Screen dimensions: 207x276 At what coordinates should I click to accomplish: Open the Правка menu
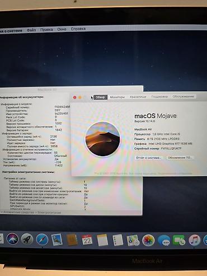coord(46,30)
